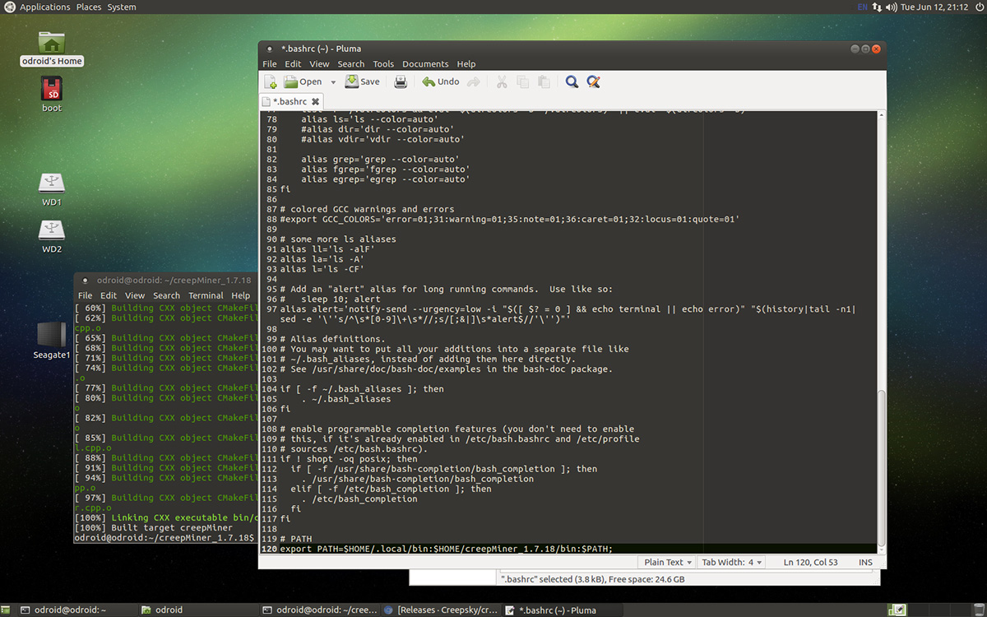Image resolution: width=987 pixels, height=617 pixels.
Task: Click the Open file button in Pluma
Action: click(x=303, y=81)
